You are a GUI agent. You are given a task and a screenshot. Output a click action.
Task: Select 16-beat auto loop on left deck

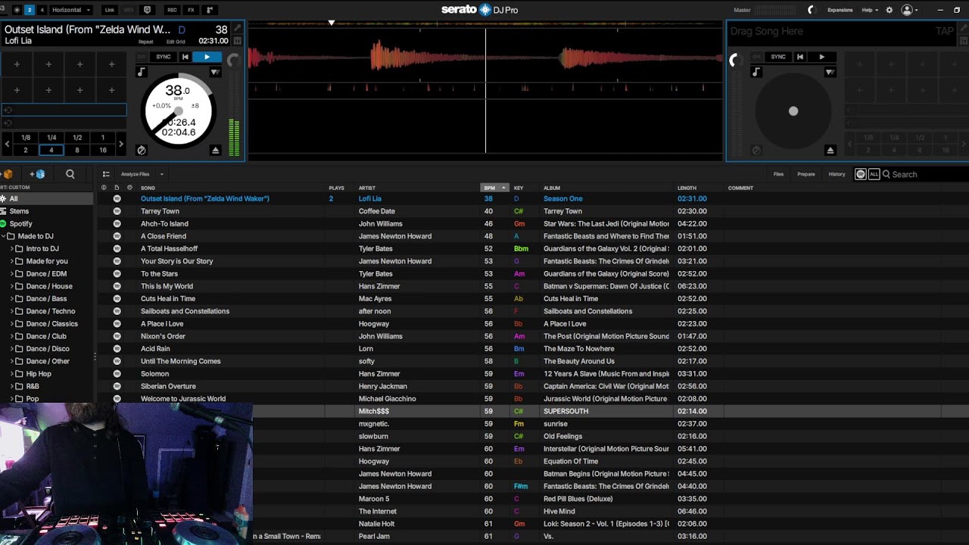click(103, 150)
